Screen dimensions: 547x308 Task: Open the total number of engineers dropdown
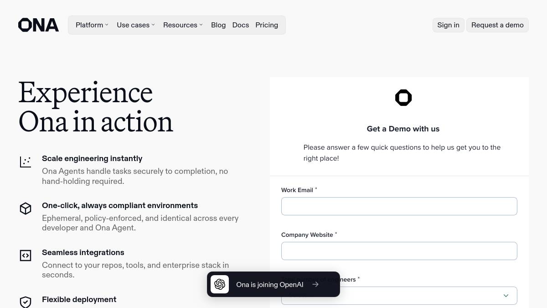[399, 296]
